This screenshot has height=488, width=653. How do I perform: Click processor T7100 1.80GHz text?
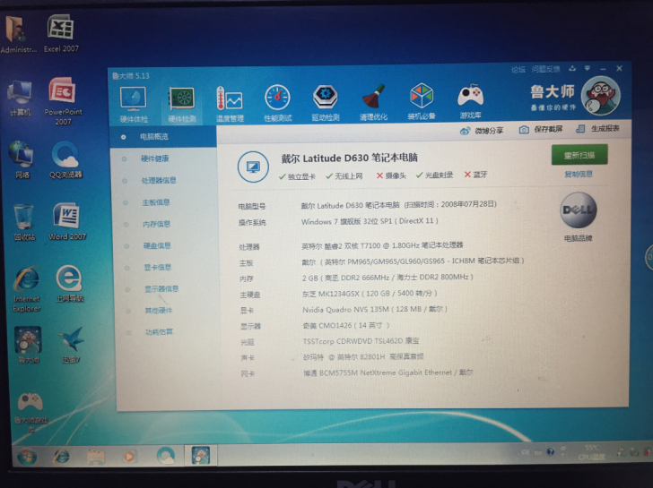(382, 245)
